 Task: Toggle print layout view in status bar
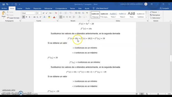(x=142, y=94)
